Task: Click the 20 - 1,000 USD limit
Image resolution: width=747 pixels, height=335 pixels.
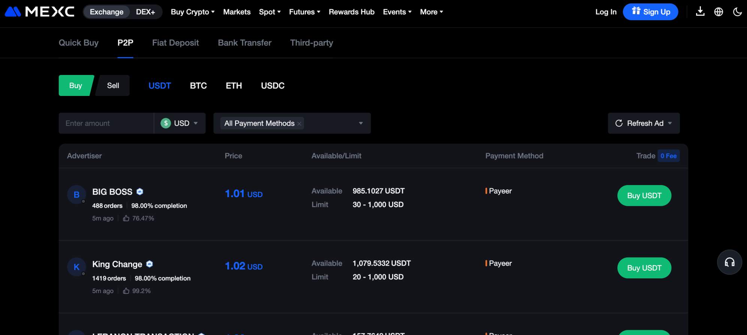Action: [378, 277]
